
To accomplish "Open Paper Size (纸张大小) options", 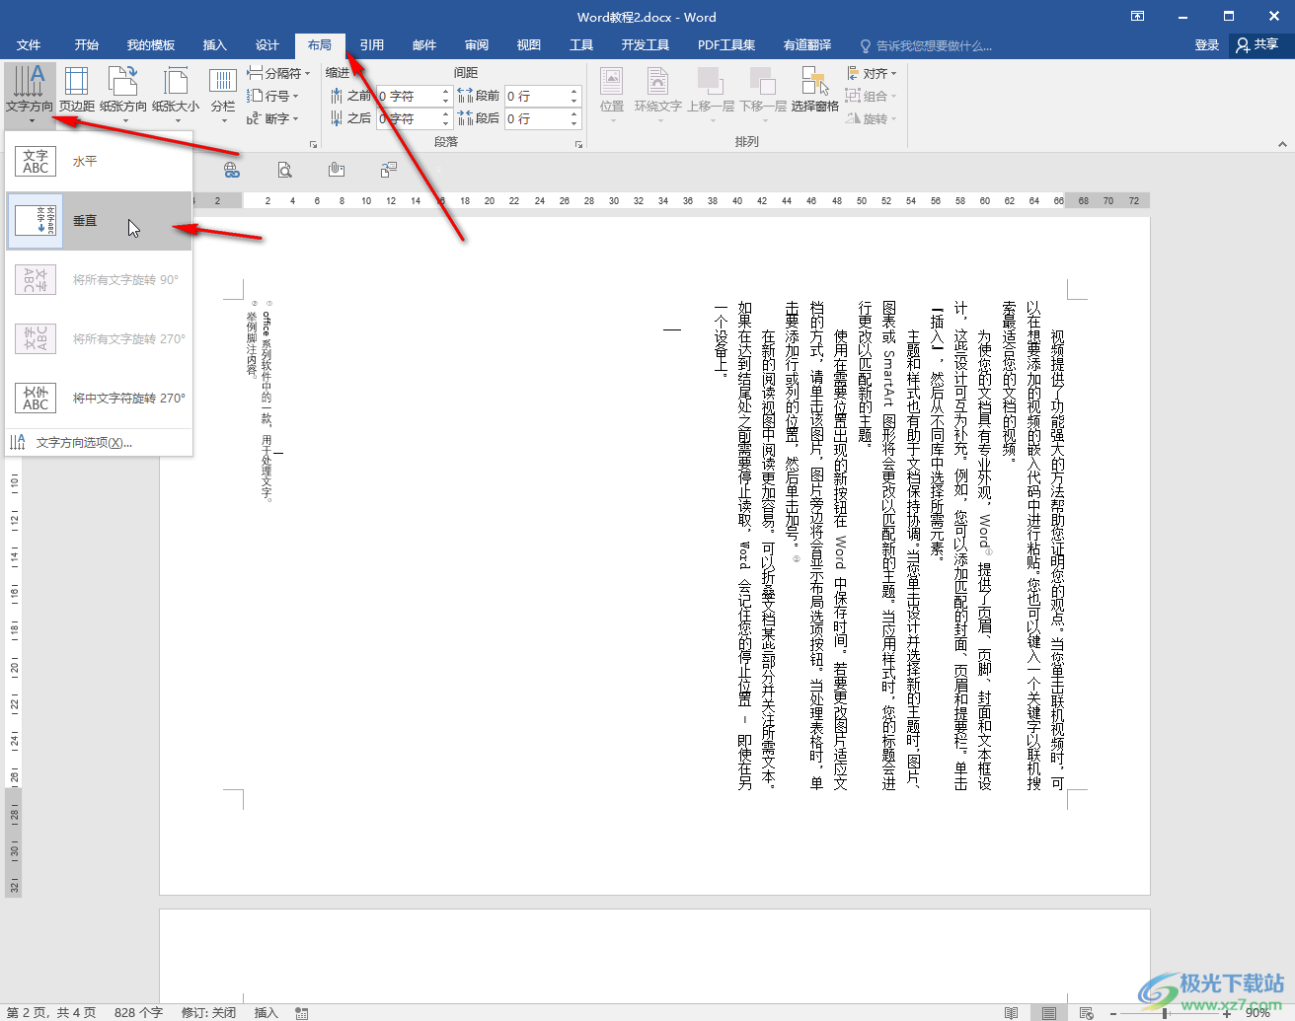I will (176, 95).
